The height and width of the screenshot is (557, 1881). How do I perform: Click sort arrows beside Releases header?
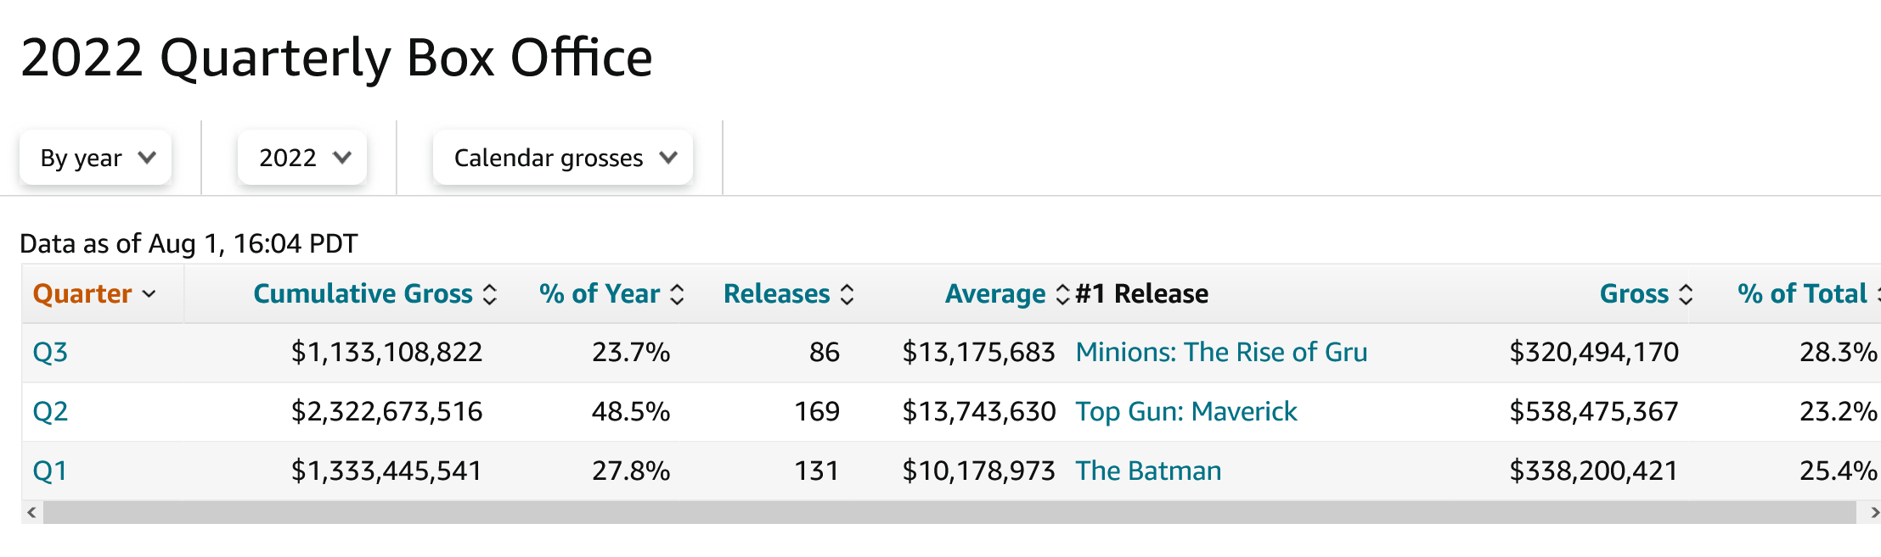pos(847,294)
